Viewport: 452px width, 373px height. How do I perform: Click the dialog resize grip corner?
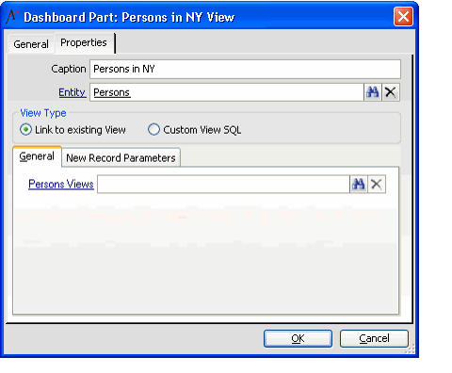[411, 349]
